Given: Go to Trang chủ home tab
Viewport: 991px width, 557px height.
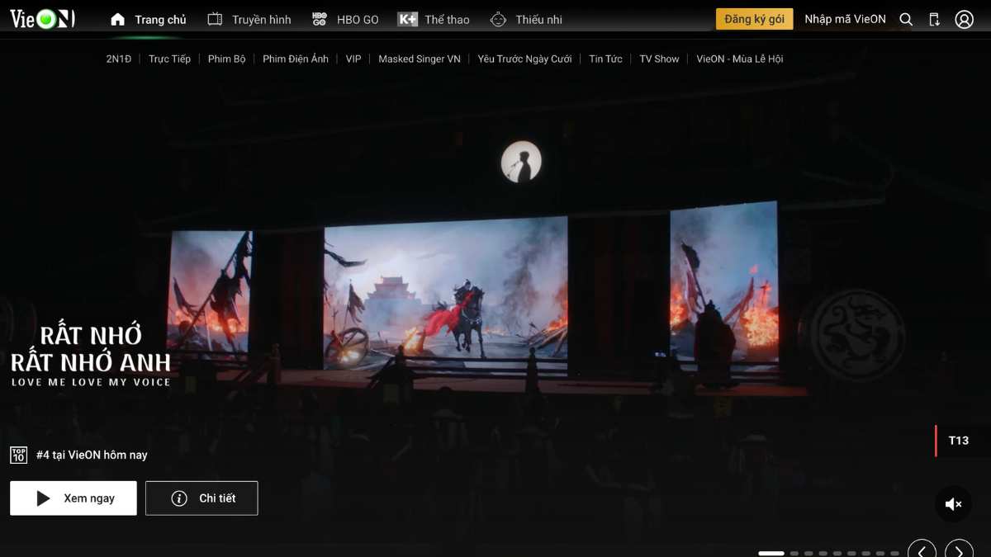Looking at the screenshot, I should tap(149, 19).
